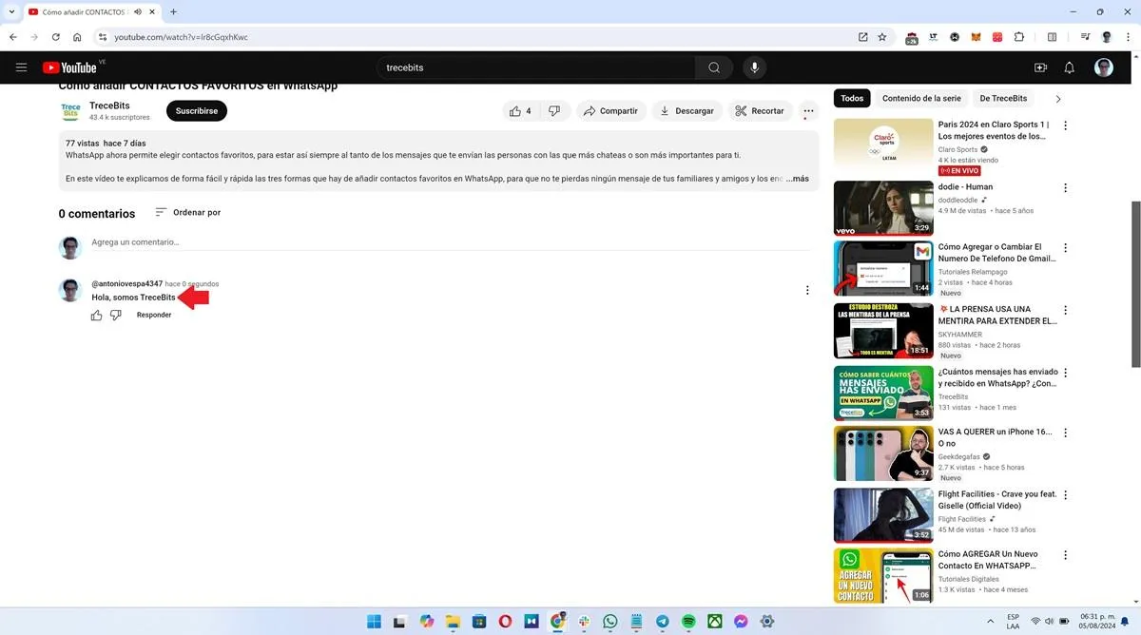Select the 'De TreceBits' filter chip

click(1004, 98)
